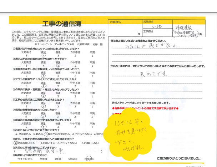The image size is (217, 167).
Task: Click the '工事の通信簿' title heading
Action: 62,24
